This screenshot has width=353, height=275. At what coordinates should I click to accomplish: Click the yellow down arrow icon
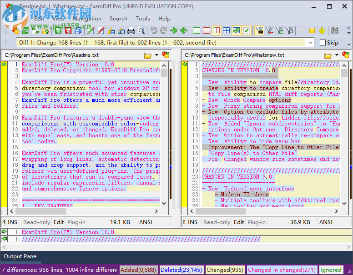coord(322,30)
